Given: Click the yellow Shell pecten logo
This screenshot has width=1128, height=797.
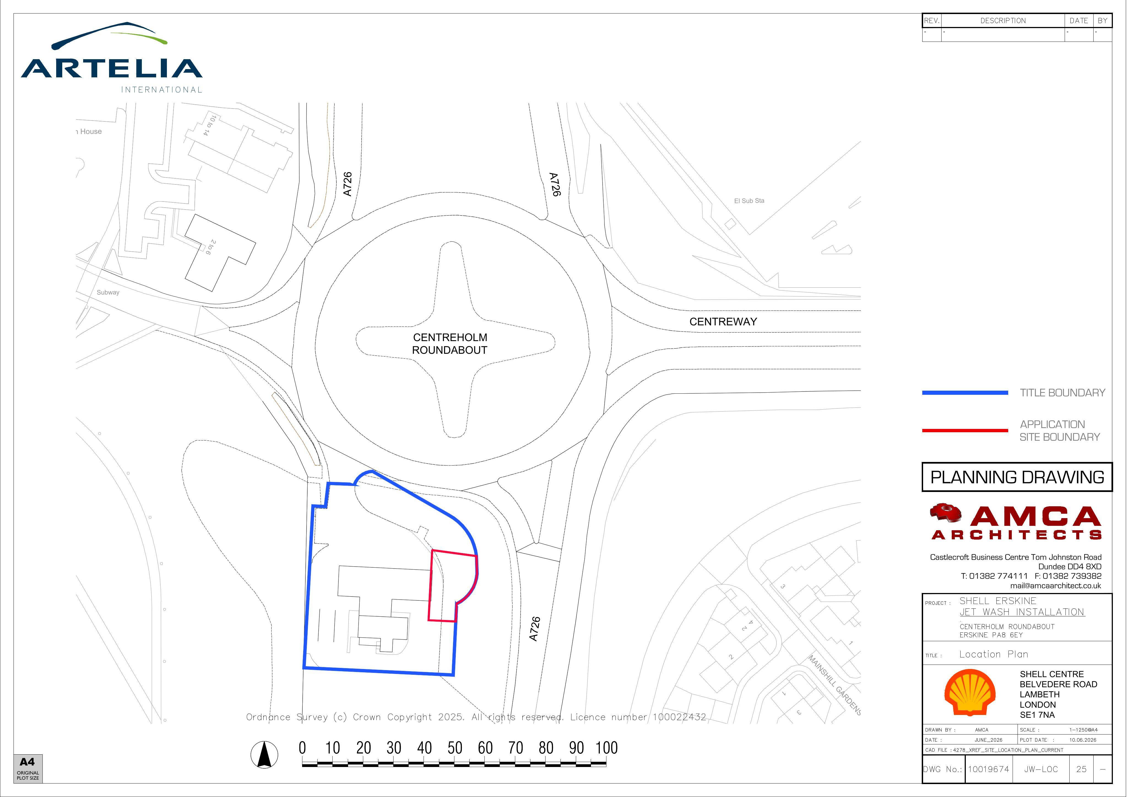Looking at the screenshot, I should [970, 692].
